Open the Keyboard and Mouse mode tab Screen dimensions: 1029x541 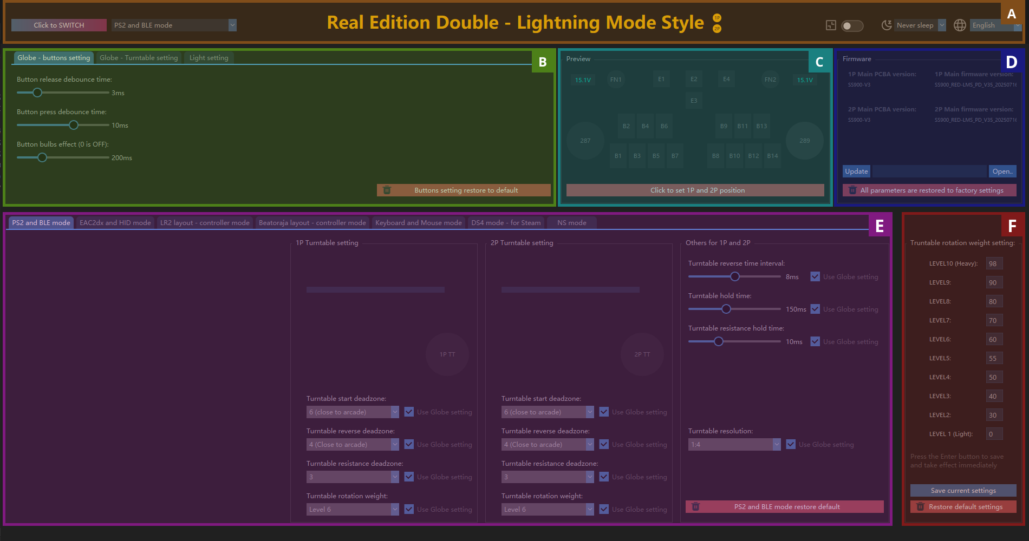418,223
